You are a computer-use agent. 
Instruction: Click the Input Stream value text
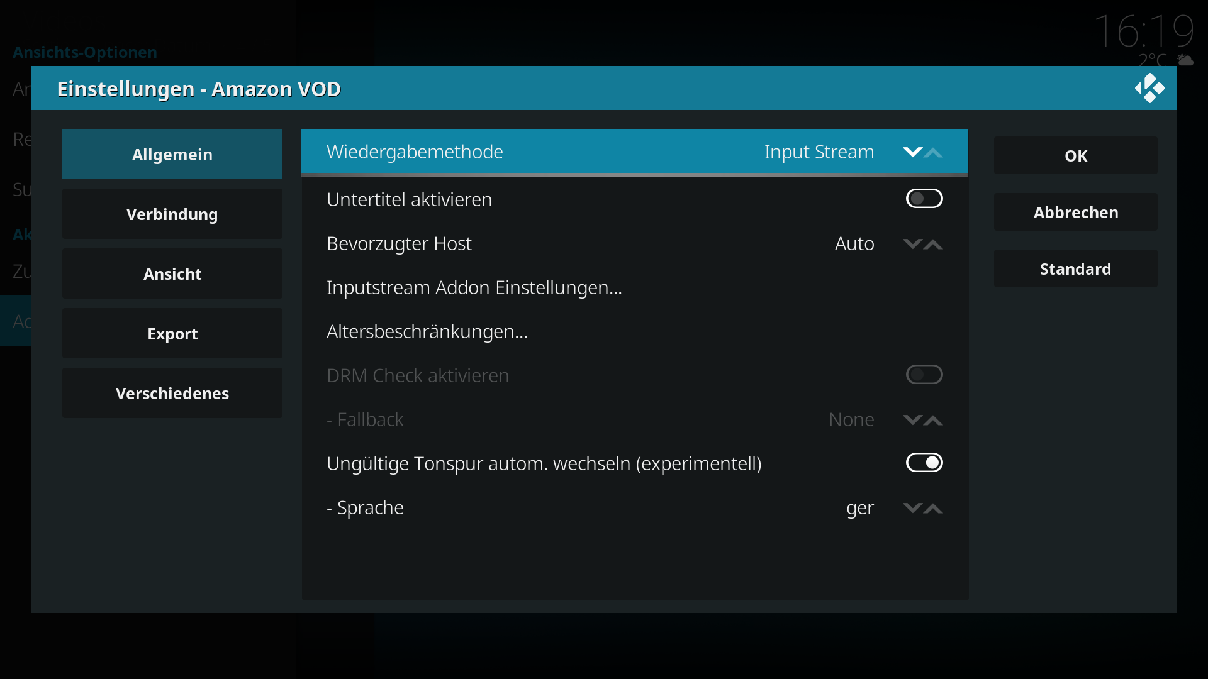click(x=819, y=152)
